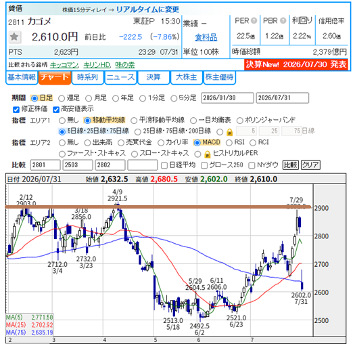Click the クリア button
Image resolution: width=355 pixels, height=344 pixels.
310,165
